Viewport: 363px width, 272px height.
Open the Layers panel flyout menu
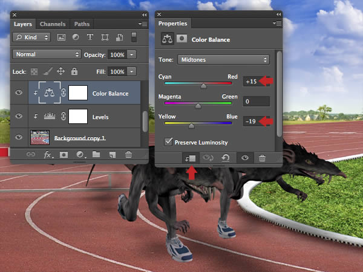143,24
